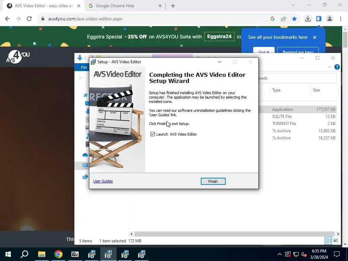Open the Windows Start menu

click(x=8, y=254)
